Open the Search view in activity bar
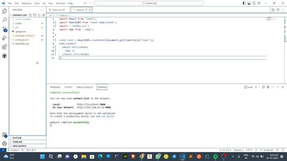Screen dimensions: 287x161 (4, 20)
